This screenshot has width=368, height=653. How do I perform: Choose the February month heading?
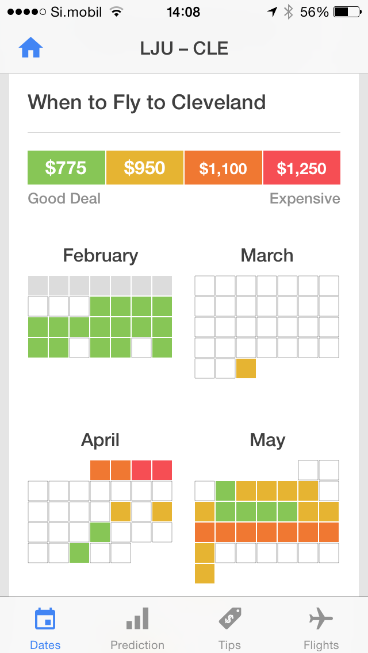[x=101, y=255]
